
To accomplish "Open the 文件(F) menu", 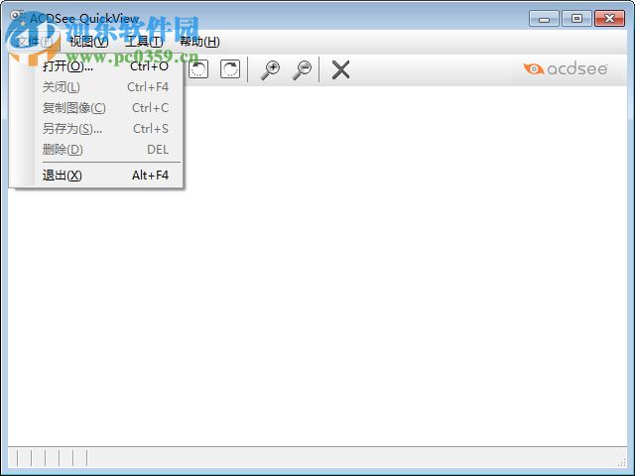I will point(34,42).
